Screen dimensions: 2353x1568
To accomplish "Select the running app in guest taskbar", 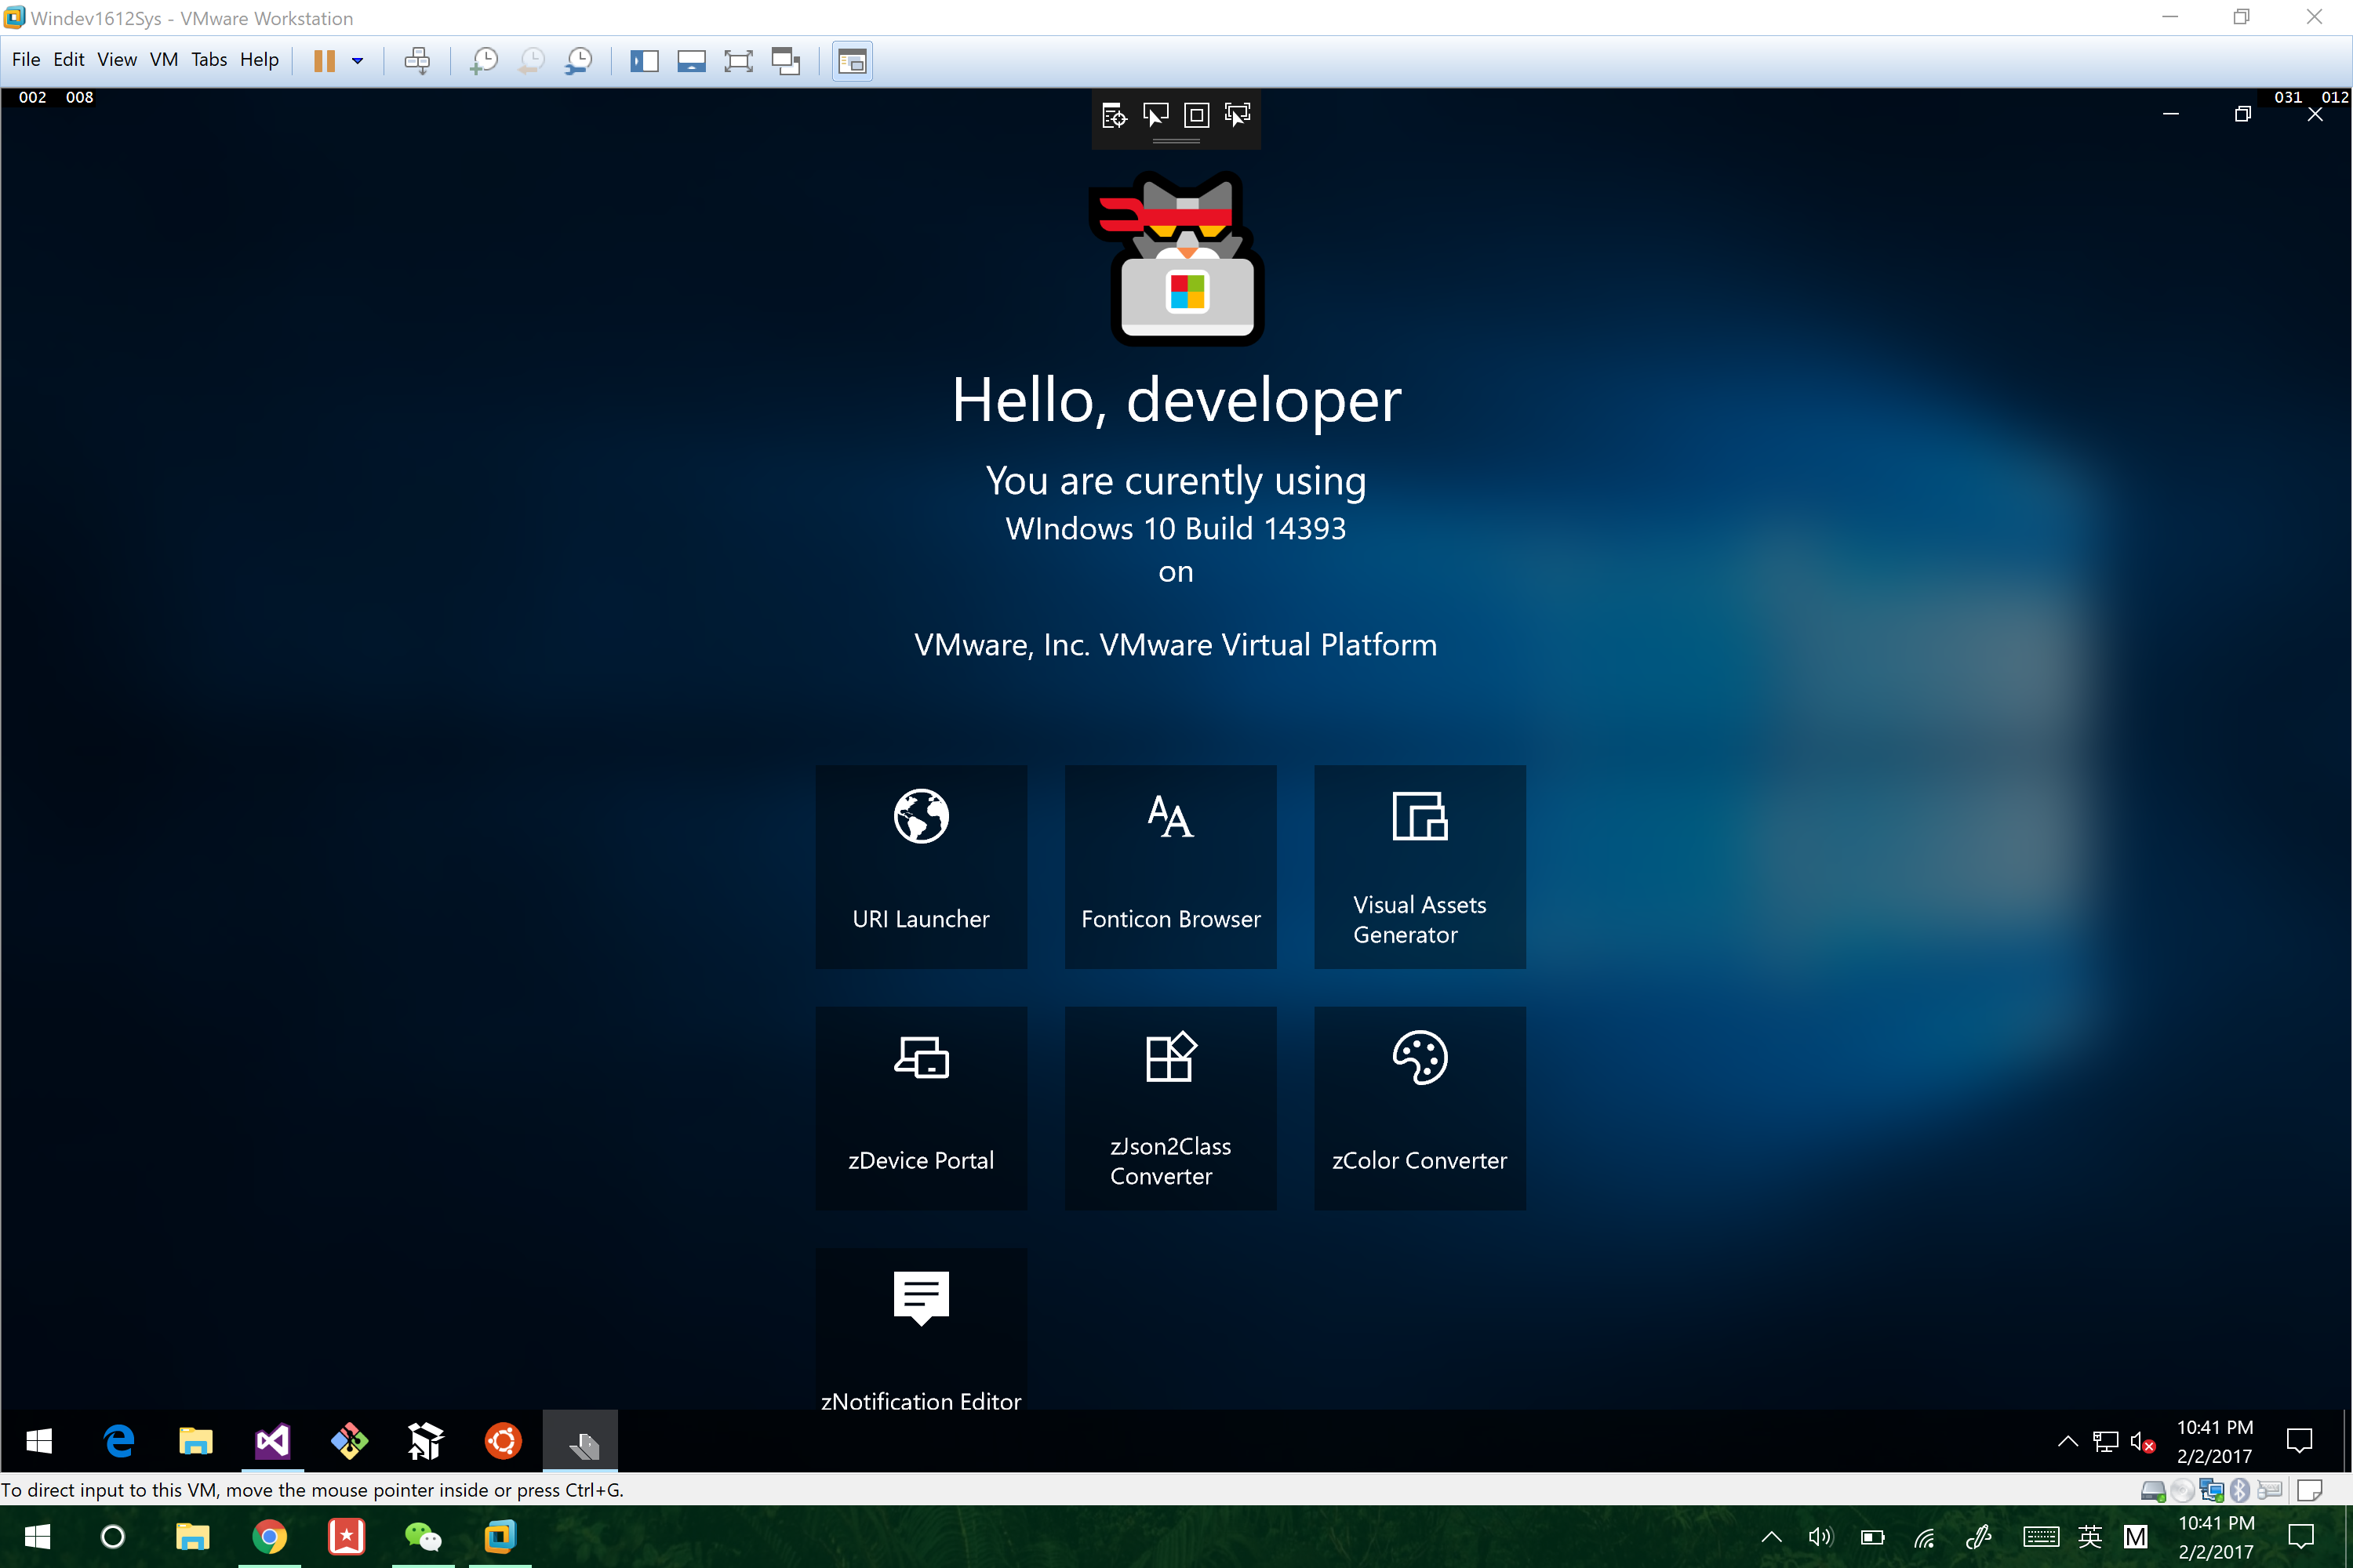I will [580, 1441].
